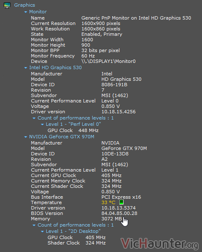The width and height of the screenshot is (202, 252).
Task: Click Current Shader Clock label
Action: click(57, 186)
